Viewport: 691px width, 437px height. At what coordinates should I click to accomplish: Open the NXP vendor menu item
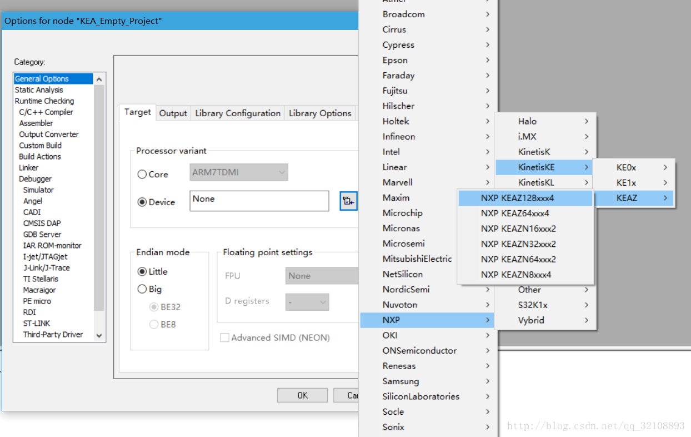[x=428, y=320]
